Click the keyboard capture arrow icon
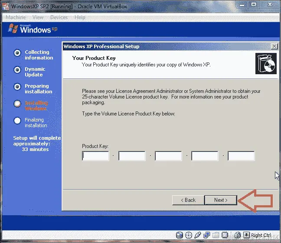 click(246, 235)
